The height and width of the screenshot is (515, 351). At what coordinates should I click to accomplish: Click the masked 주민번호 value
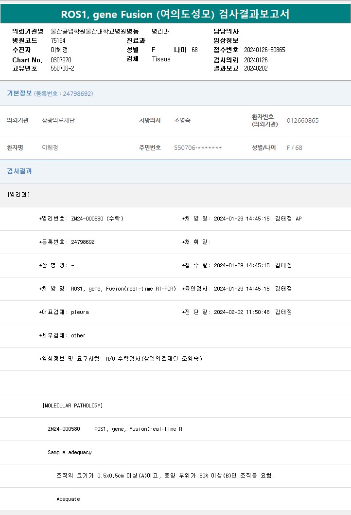(x=198, y=148)
